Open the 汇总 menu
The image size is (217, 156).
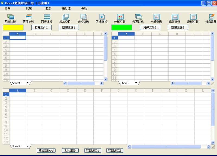(48, 8)
